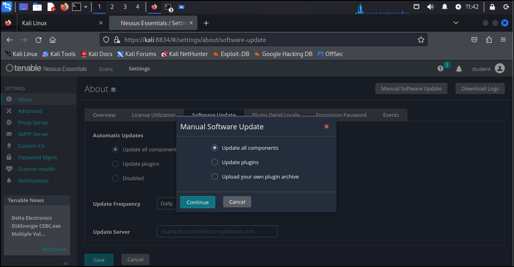
Task: Select Upload your own plugin archive
Action: (x=215, y=177)
